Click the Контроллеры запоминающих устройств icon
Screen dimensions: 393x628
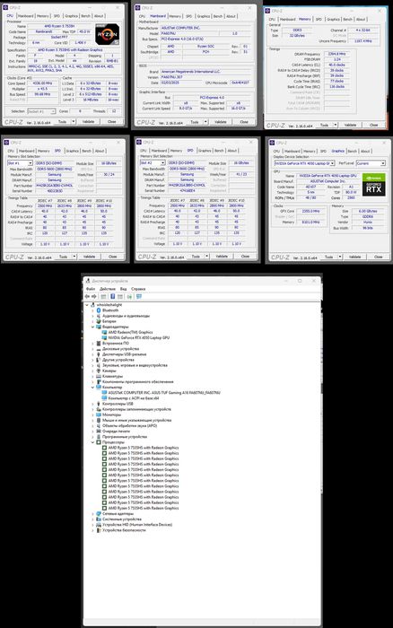pyautogui.click(x=99, y=409)
